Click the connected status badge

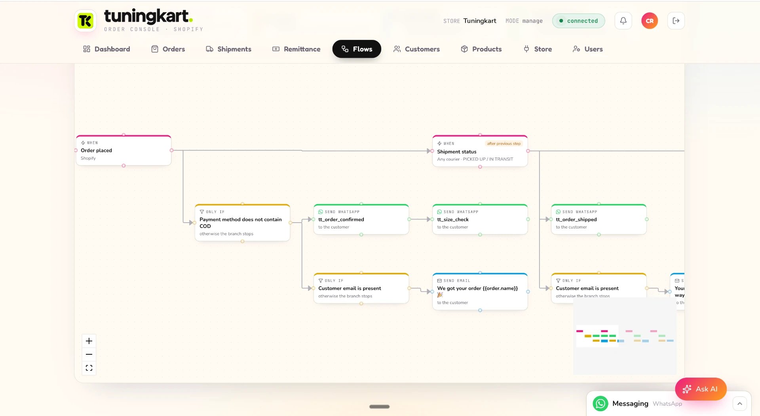(578, 21)
